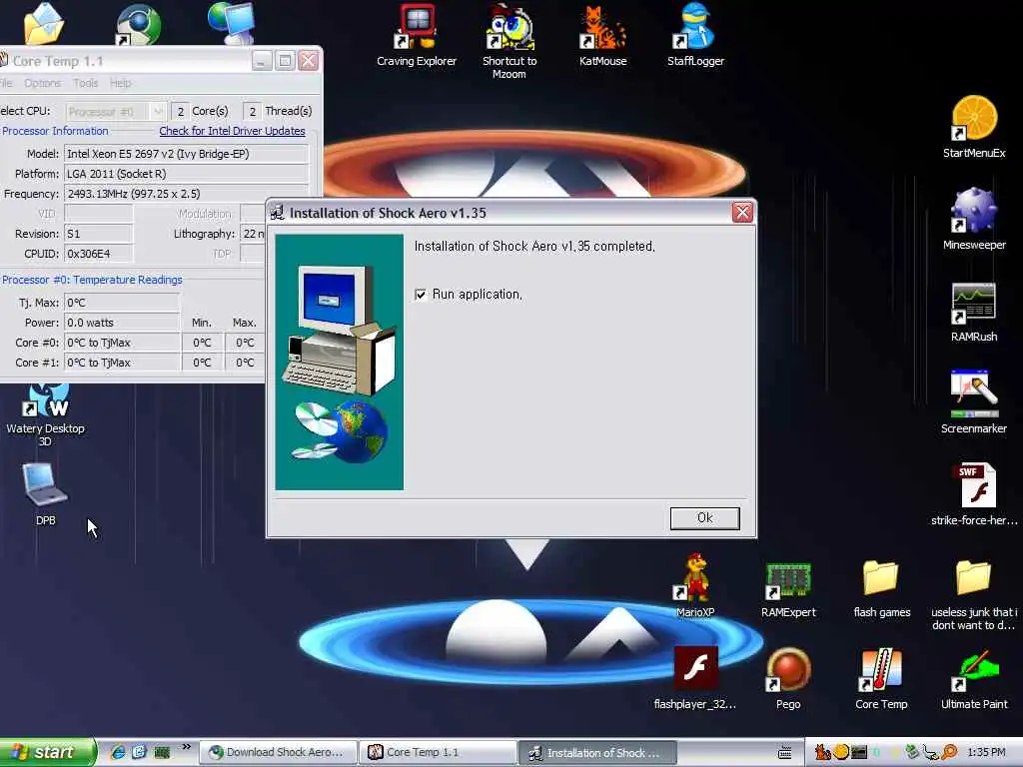Click the magnifier icon in system tray
This screenshot has height=767, width=1023.
point(949,752)
